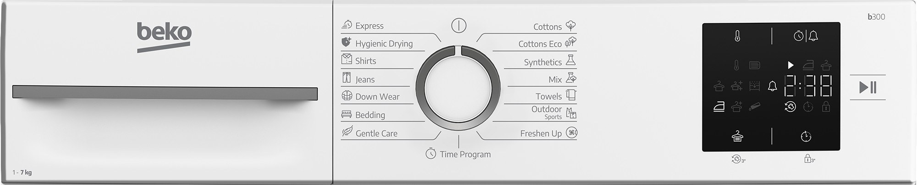
Task: Tap the Start/Pause button
Action: point(867,87)
